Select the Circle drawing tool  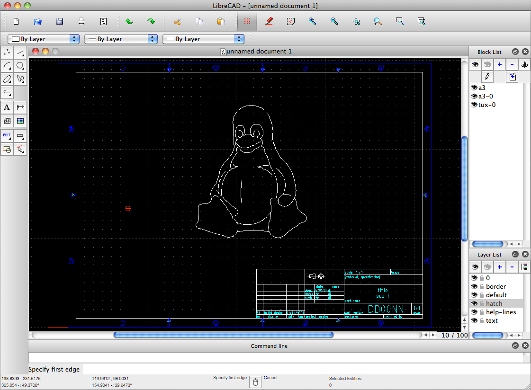tap(20, 66)
